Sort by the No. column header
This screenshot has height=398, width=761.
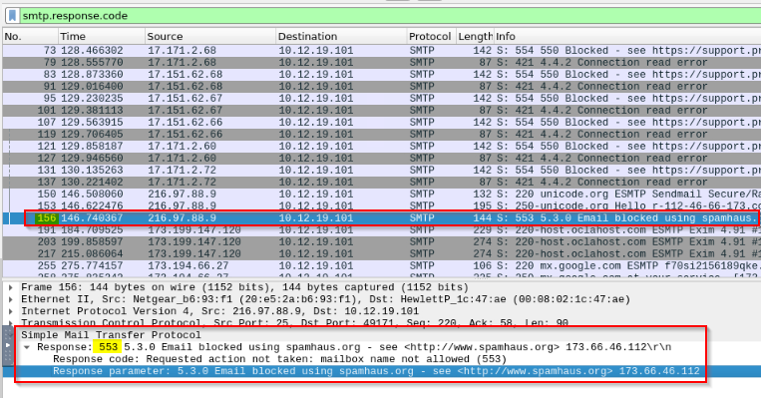[x=30, y=36]
